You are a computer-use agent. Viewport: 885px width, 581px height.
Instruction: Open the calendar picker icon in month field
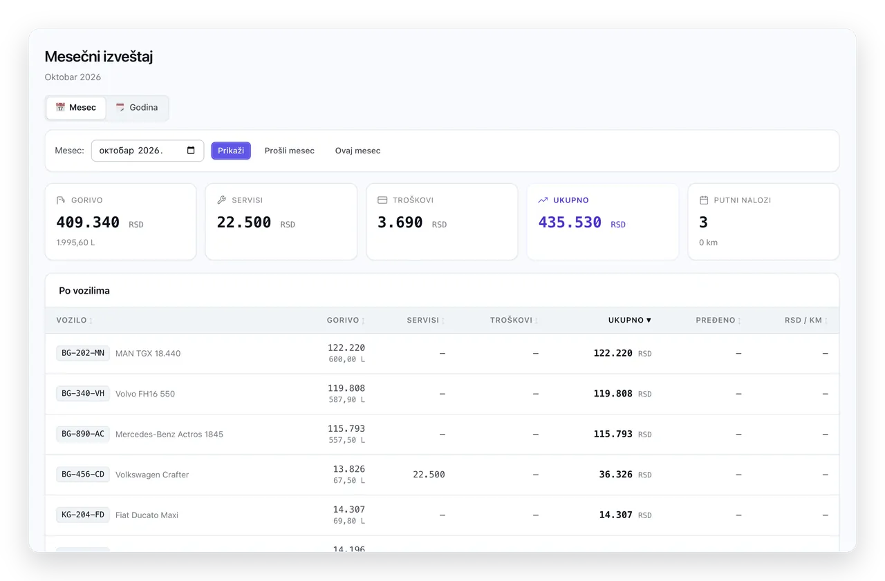point(192,151)
